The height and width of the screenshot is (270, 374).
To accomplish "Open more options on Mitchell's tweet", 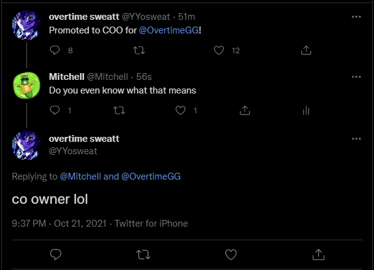I will point(356,77).
